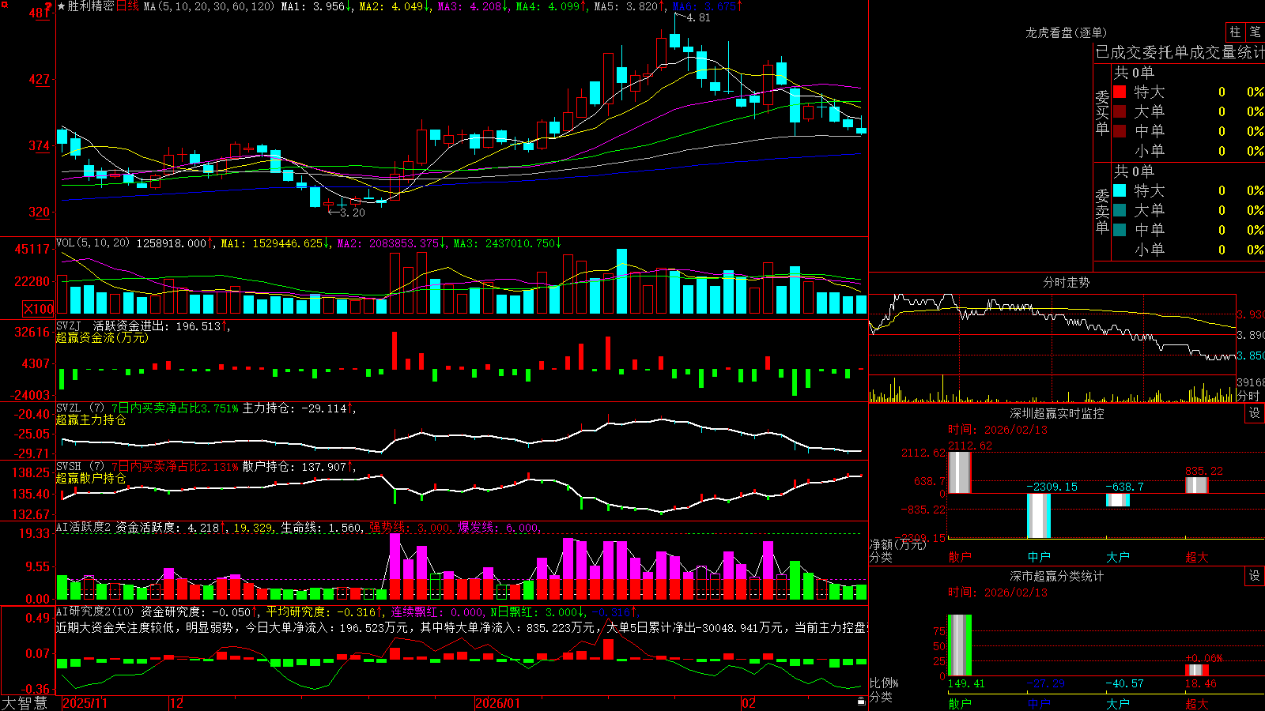This screenshot has height=711, width=1265.
Task: Click the MA3: 4.208 value
Action: [473, 6]
